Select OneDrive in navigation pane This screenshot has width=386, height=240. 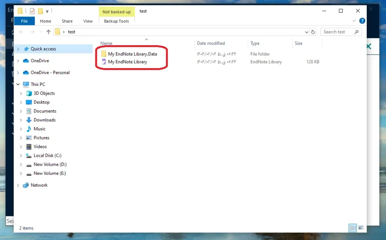(40, 61)
